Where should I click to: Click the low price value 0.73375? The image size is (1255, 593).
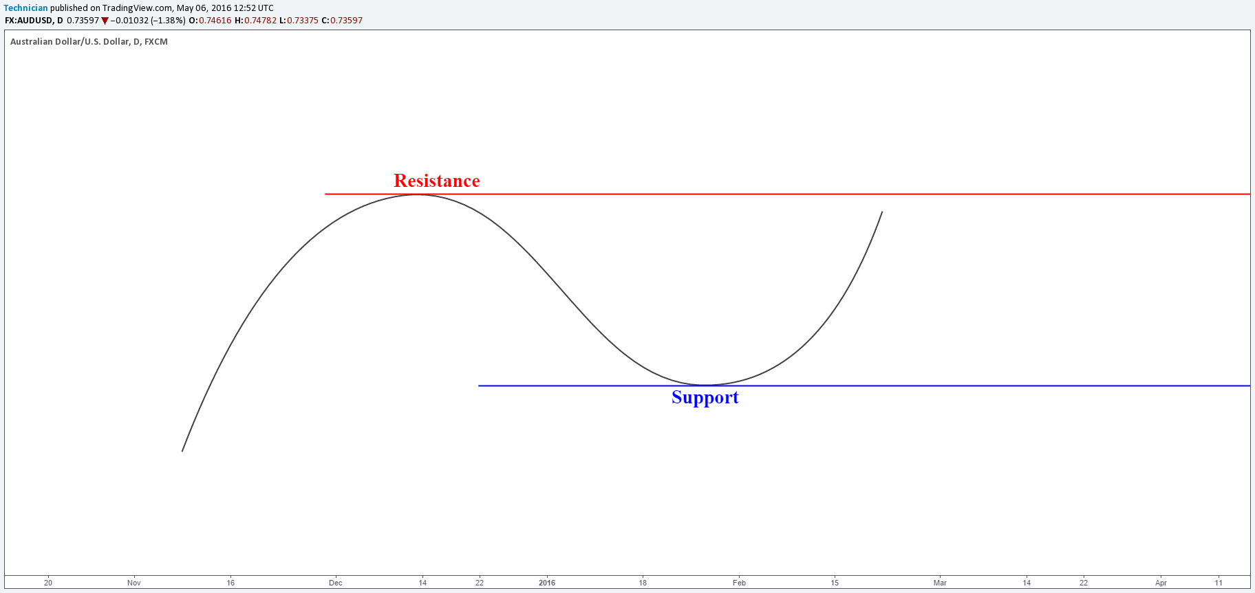point(302,21)
